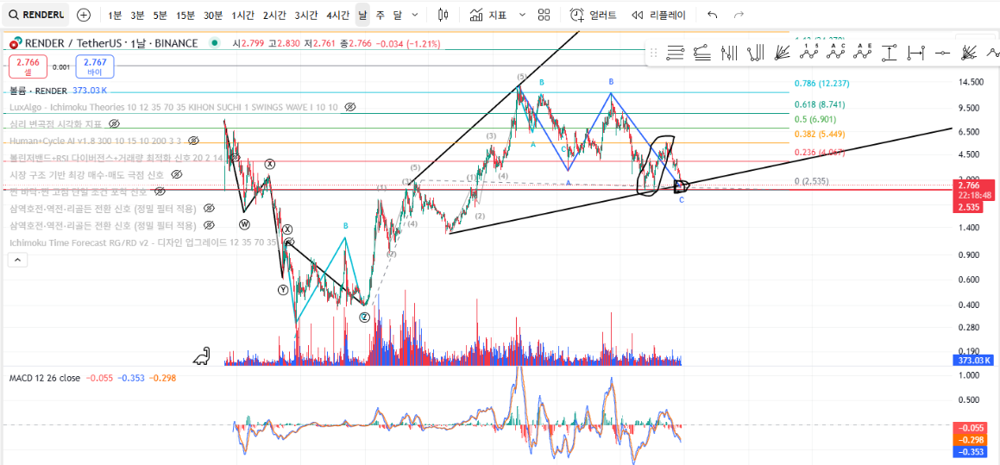Click the 2.767 바이 buy button

point(94,66)
